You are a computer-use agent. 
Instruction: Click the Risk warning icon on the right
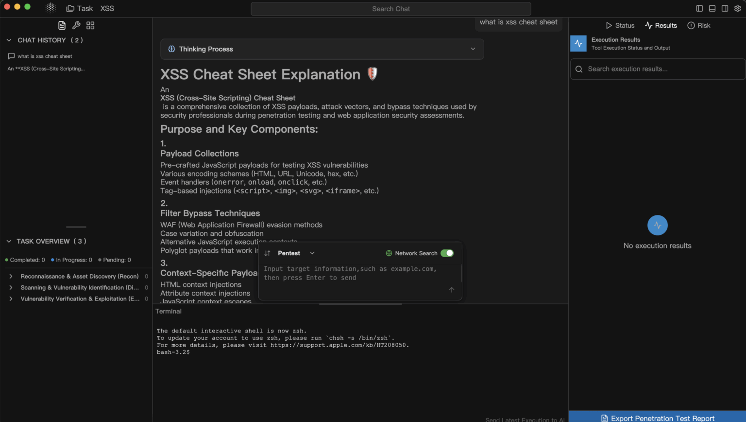(690, 25)
